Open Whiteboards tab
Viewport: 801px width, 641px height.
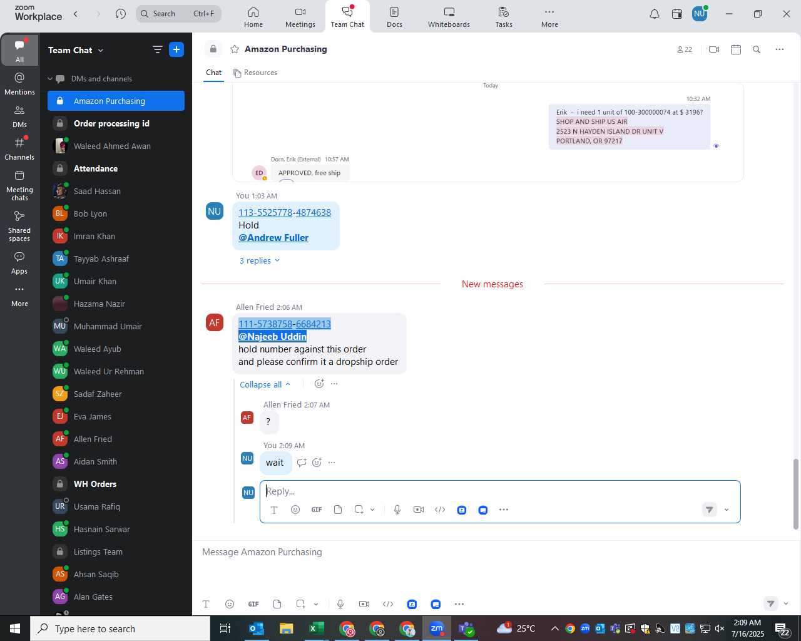[449, 17]
